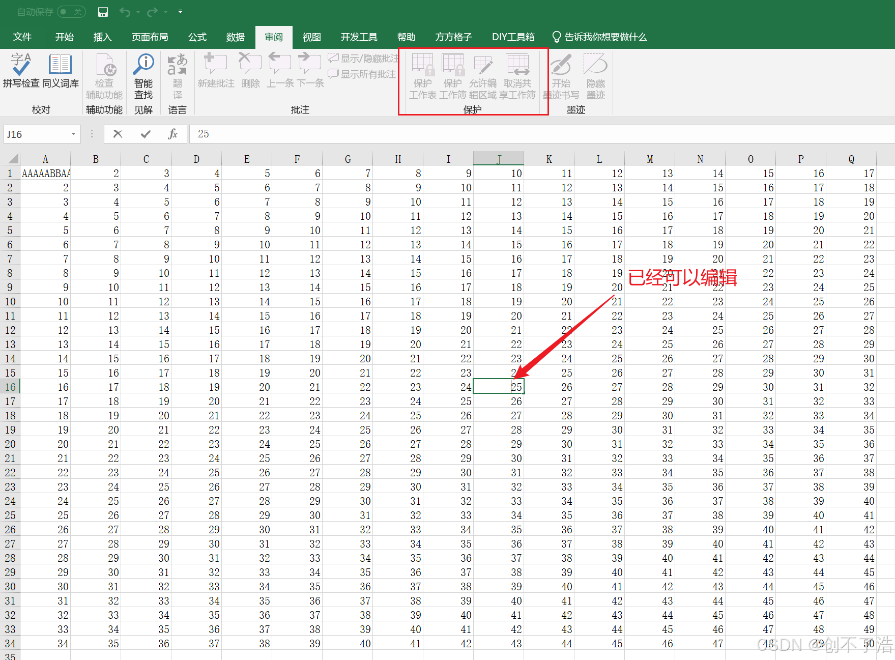This screenshot has height=660, width=895.
Task: Select column M header
Action: 650,159
